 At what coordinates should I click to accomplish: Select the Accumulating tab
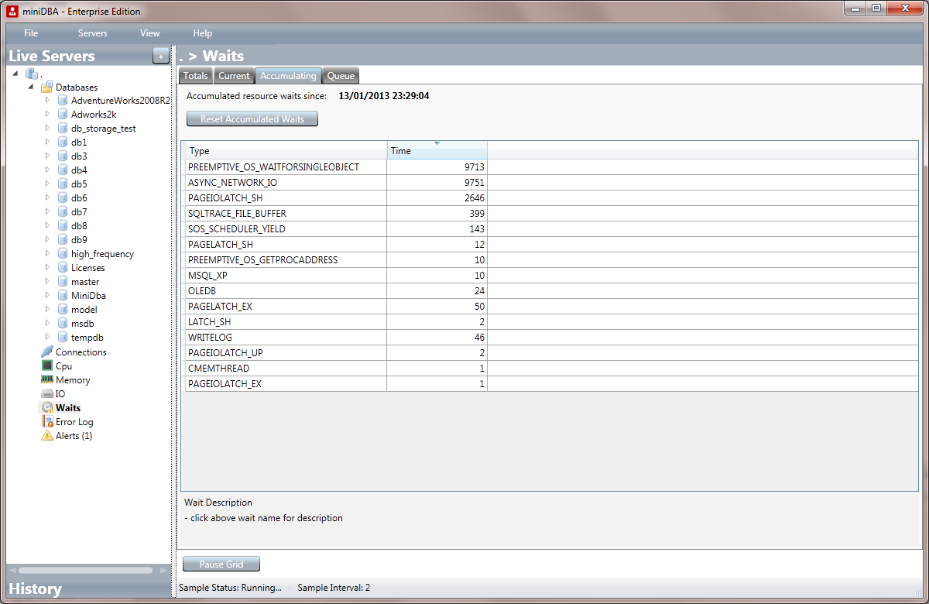288,76
